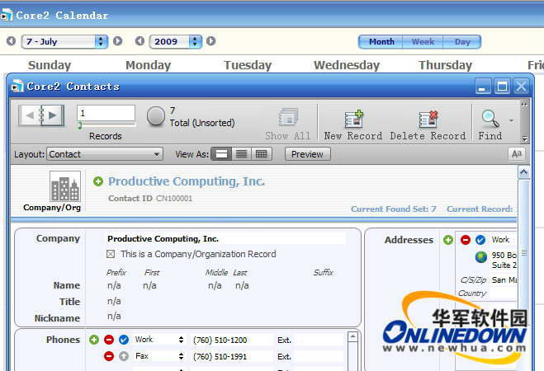Go to previous month in Calendar
Viewport: 544px width, 371px height.
click(11, 41)
